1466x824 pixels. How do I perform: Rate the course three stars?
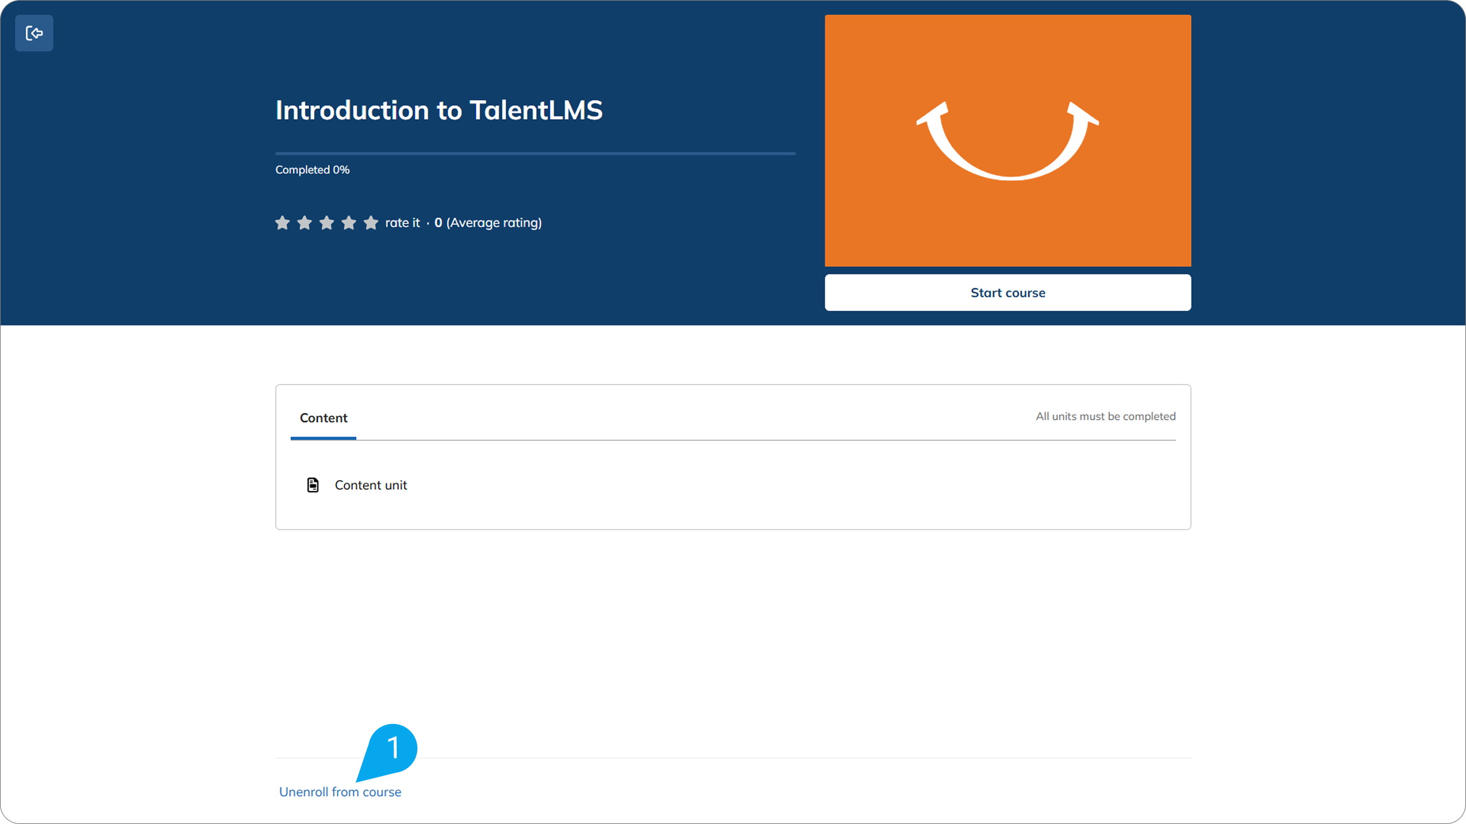327,223
